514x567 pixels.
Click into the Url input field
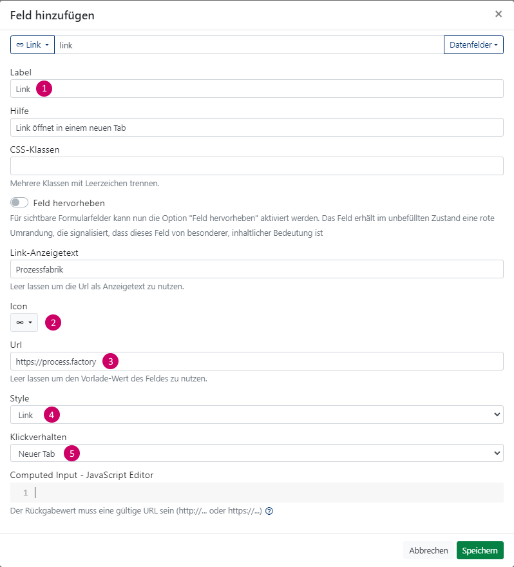pyautogui.click(x=256, y=361)
